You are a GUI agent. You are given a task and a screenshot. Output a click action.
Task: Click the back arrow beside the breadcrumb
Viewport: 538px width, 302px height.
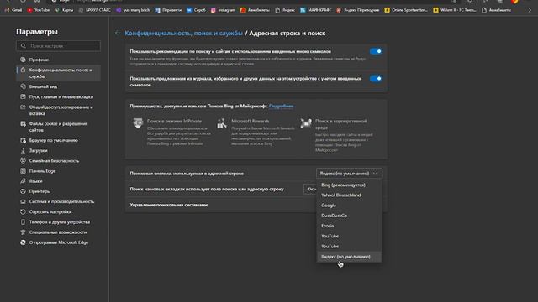coord(118,33)
